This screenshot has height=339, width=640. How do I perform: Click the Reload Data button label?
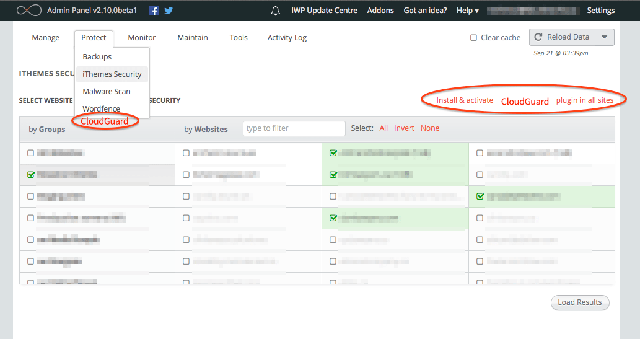(x=568, y=37)
